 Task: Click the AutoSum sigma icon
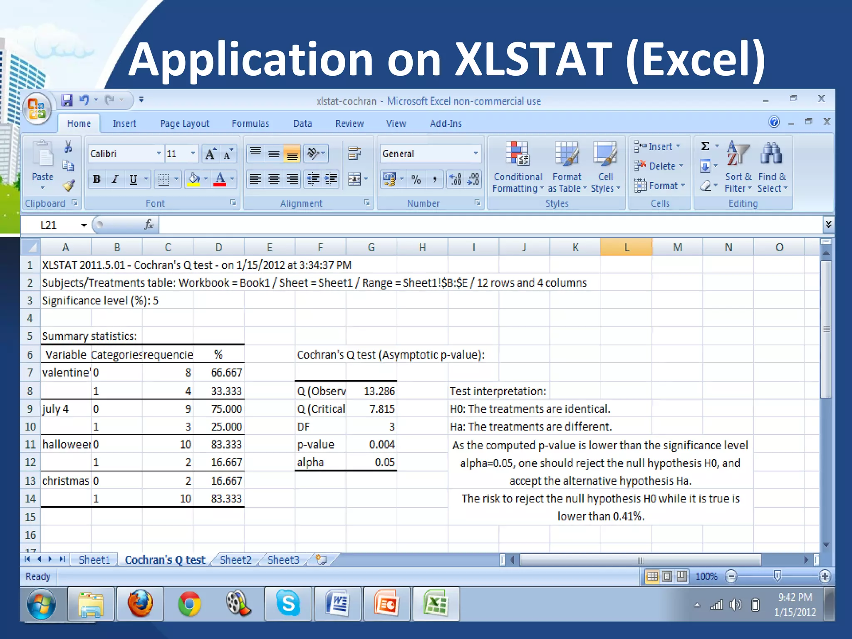[x=705, y=146]
